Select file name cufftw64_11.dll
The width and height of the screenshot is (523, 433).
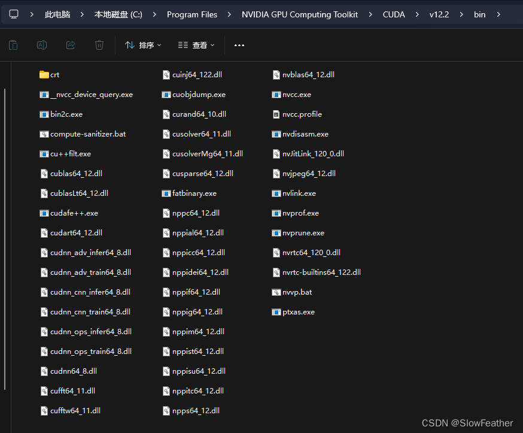click(75, 411)
